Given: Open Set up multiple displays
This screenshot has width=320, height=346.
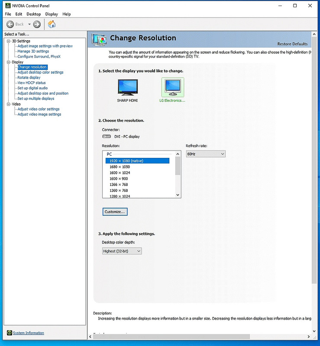Looking at the screenshot, I should click(36, 99).
